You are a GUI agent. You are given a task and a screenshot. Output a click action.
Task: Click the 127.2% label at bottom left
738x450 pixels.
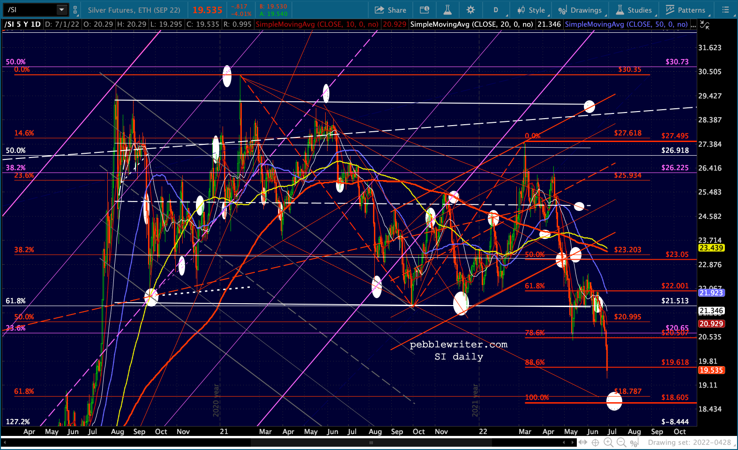tap(18, 422)
